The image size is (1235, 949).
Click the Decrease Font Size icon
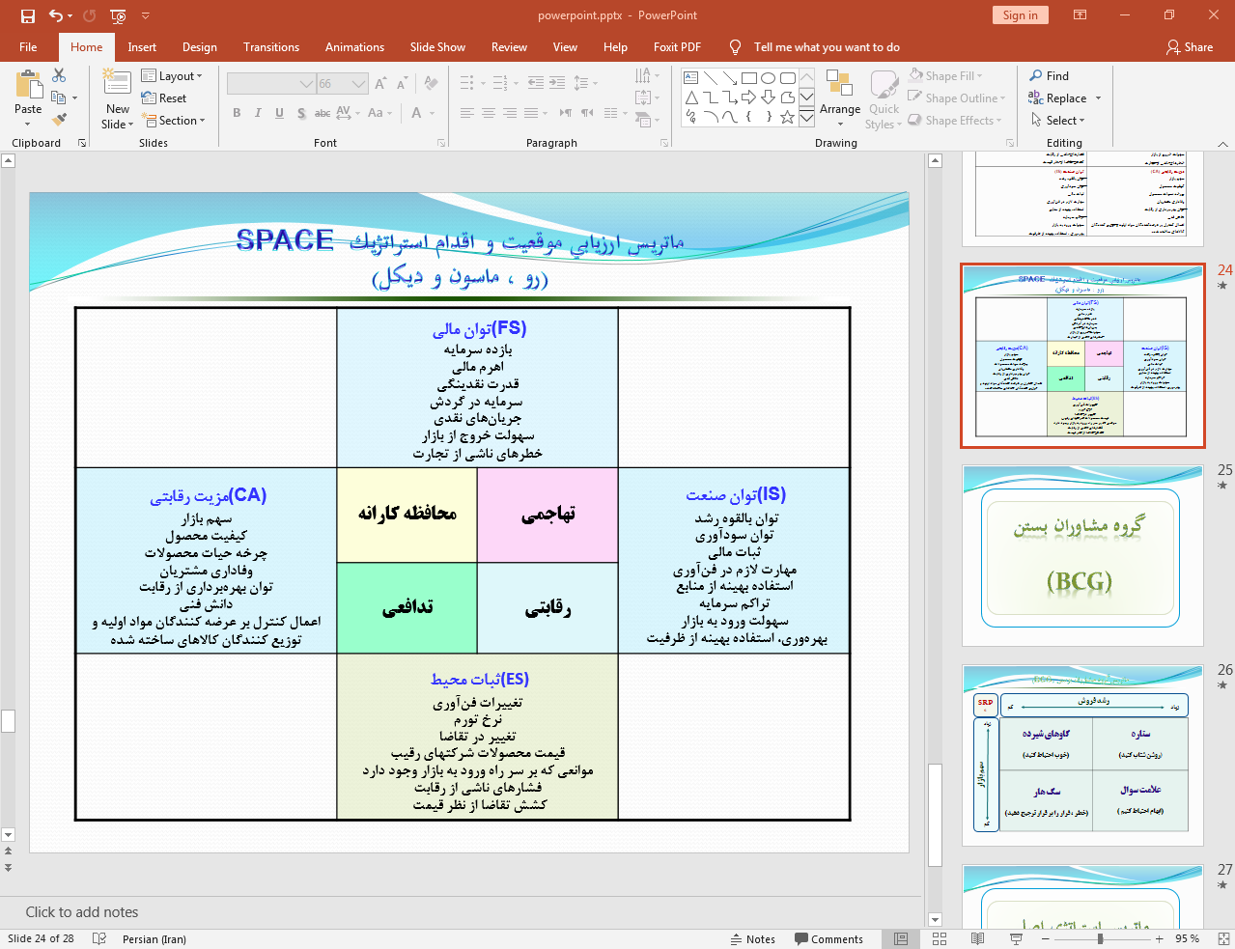[x=401, y=84]
